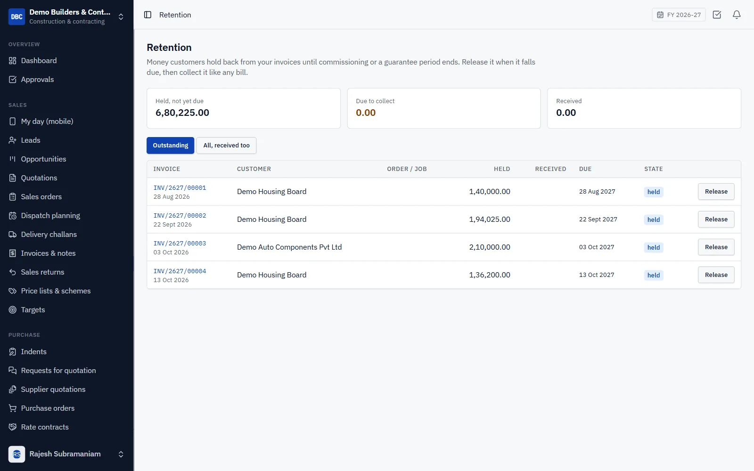Screen dimensions: 754x471
Task: Click the Invoices & notes receipt icon
Action: point(13,253)
